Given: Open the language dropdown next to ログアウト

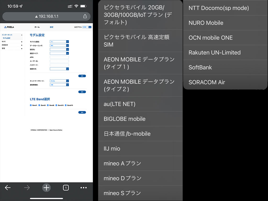Looking at the screenshot, I should [87, 27].
